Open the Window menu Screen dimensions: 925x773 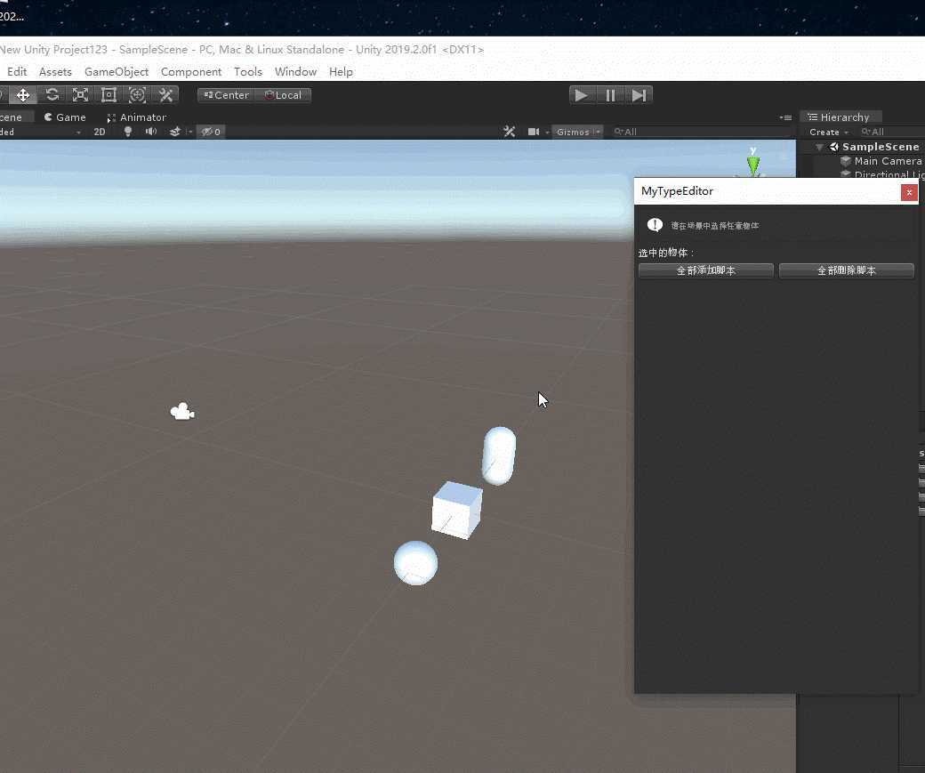(295, 71)
